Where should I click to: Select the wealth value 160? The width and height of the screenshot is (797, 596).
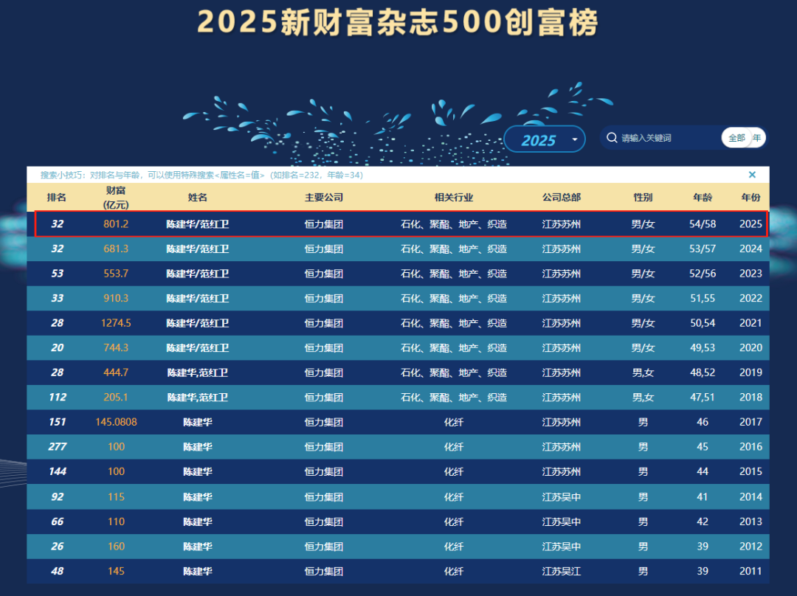[116, 546]
